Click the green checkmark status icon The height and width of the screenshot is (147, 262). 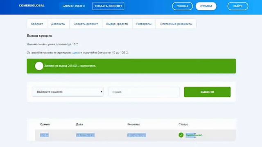[181, 135]
